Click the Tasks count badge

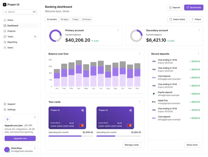click(x=35, y=36)
